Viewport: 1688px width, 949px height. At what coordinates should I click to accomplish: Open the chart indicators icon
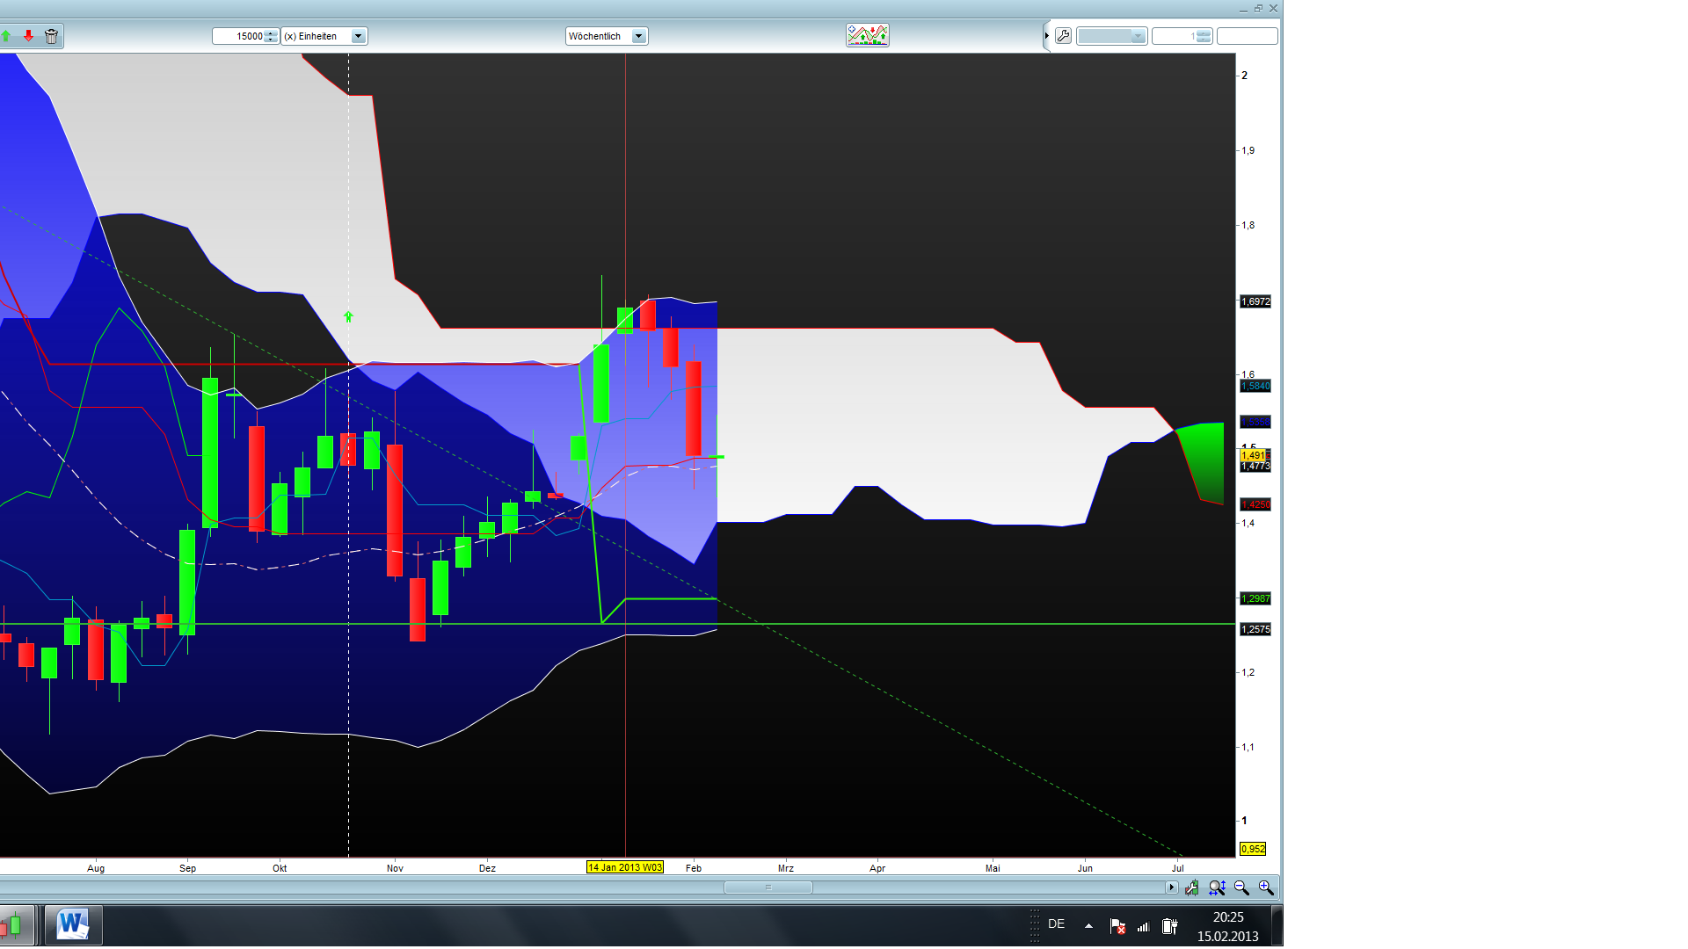pyautogui.click(x=867, y=35)
